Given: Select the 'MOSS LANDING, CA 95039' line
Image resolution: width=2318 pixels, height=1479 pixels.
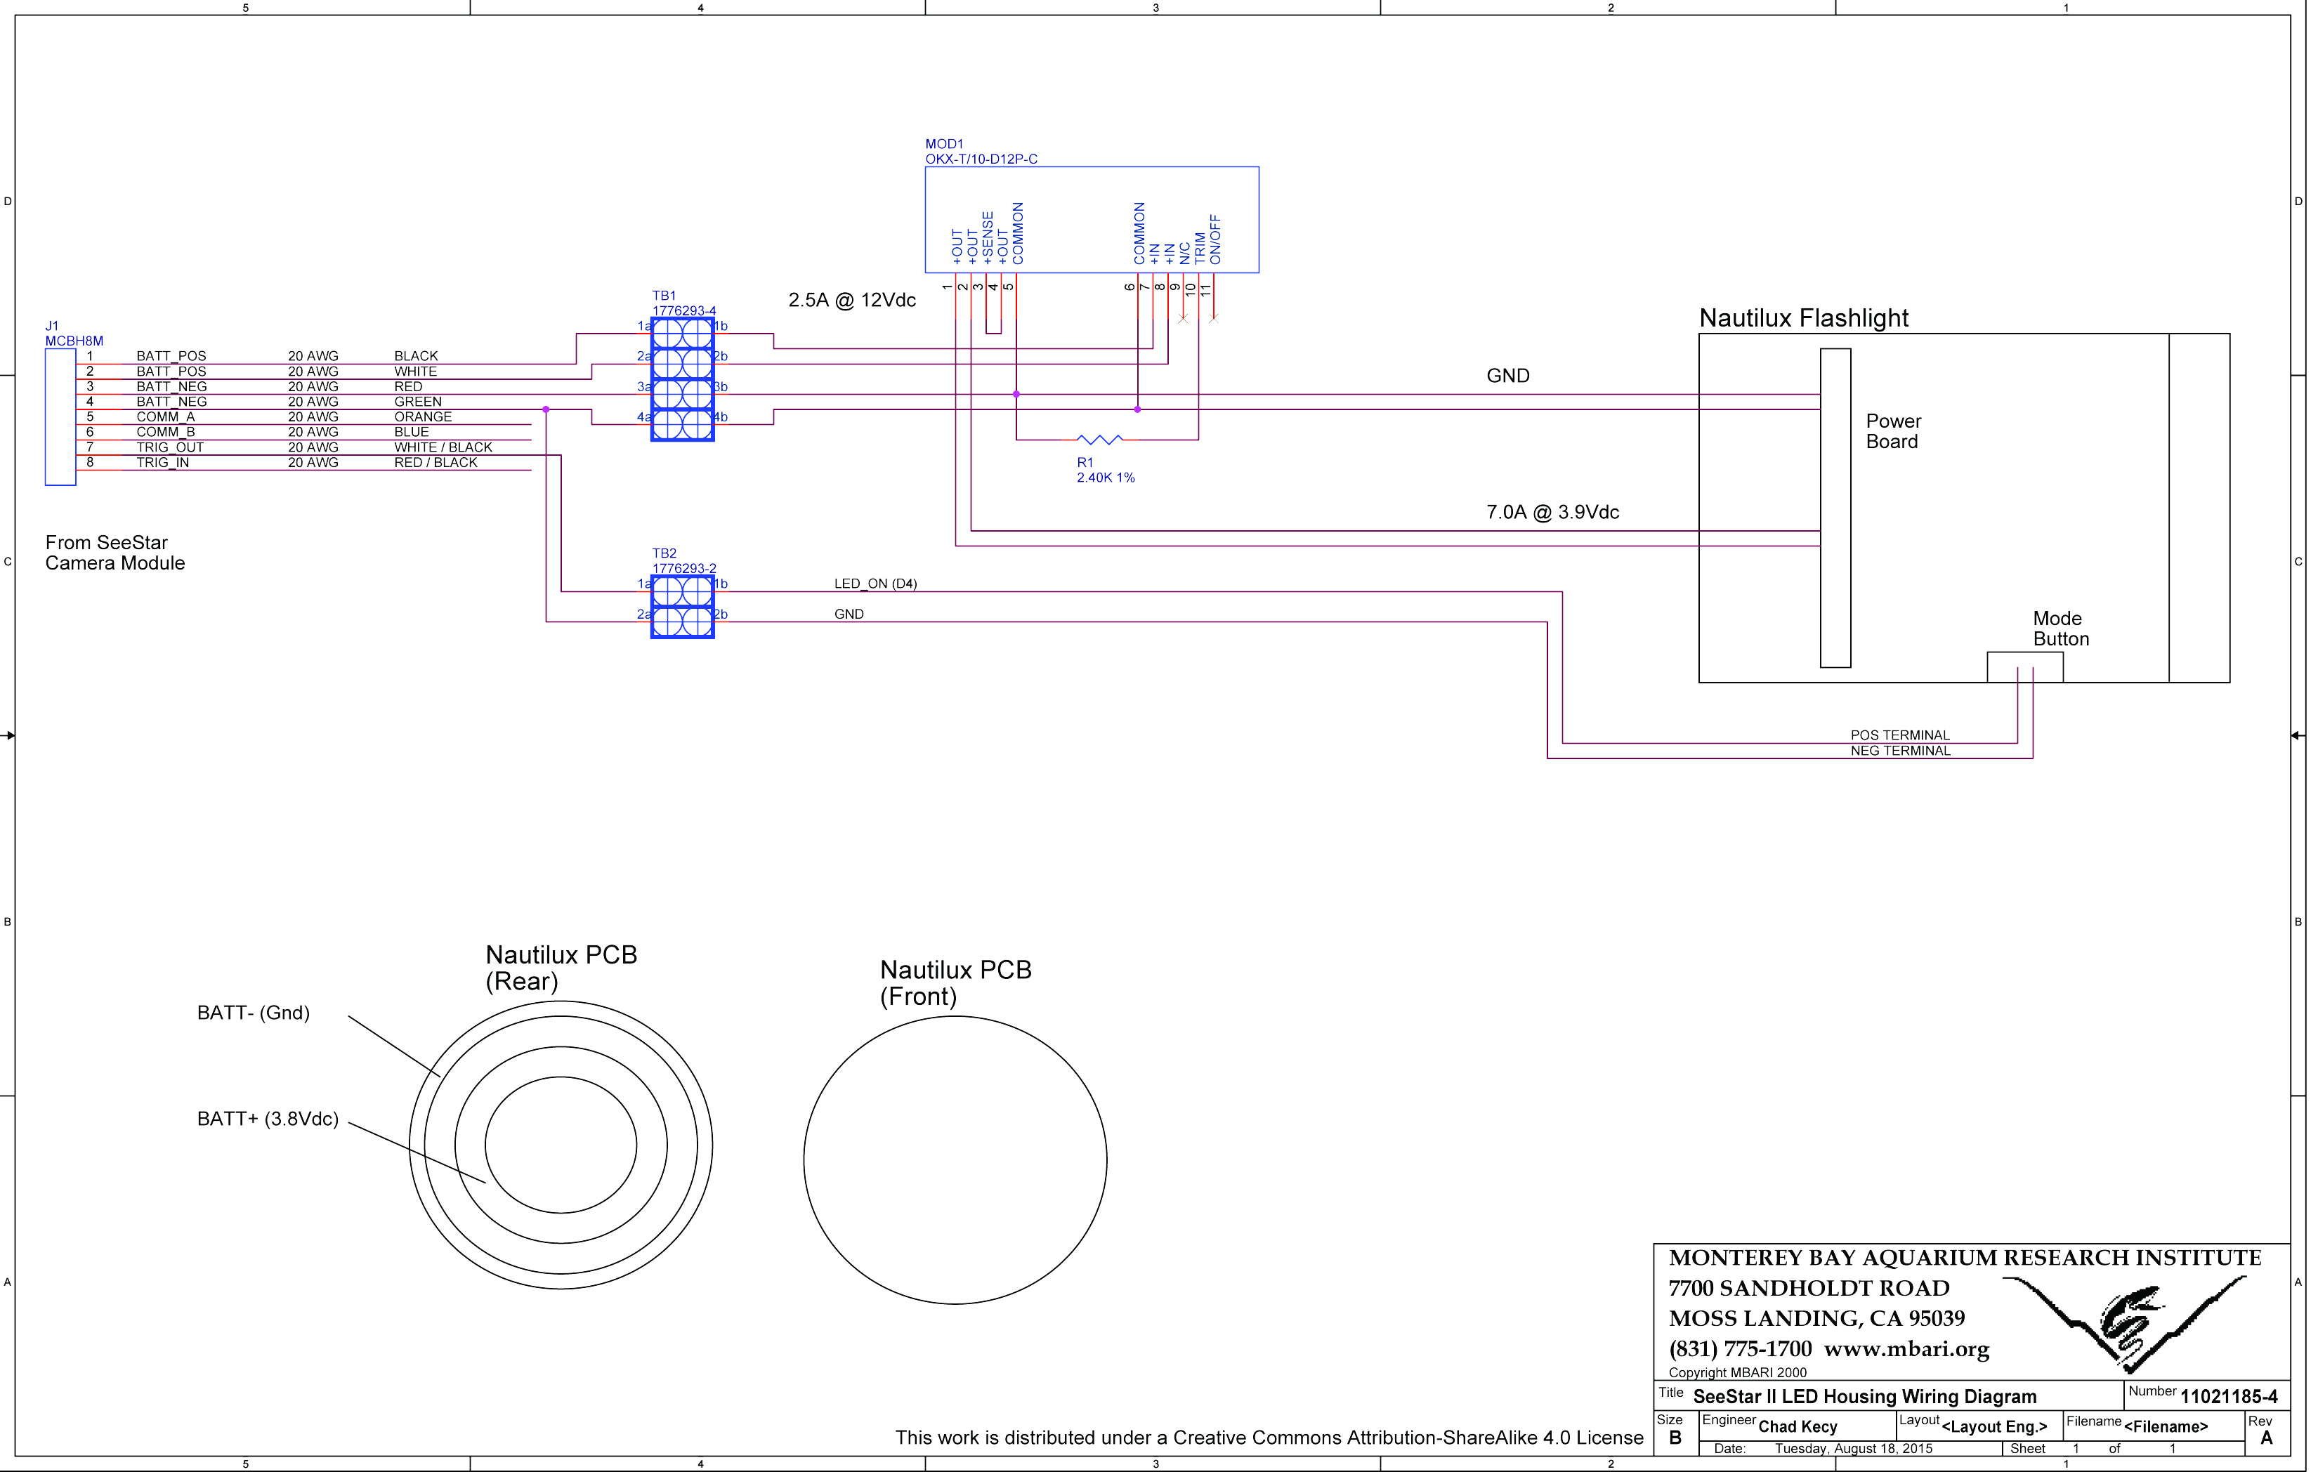Looking at the screenshot, I should pos(1816,1320).
